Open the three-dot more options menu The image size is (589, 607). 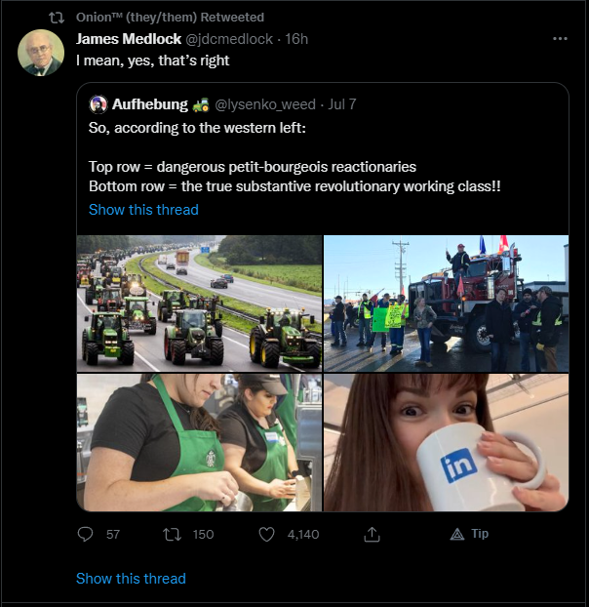click(x=560, y=39)
